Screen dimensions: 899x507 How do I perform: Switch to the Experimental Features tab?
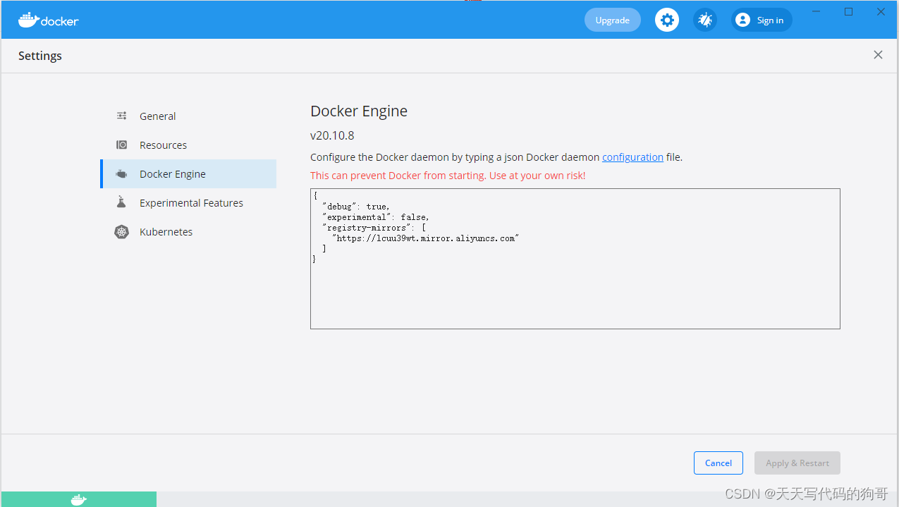(188, 203)
